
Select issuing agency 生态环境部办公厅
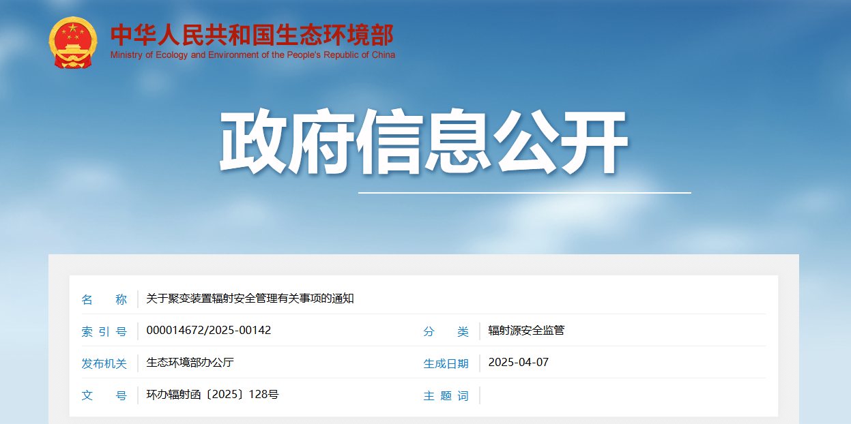click(190, 363)
